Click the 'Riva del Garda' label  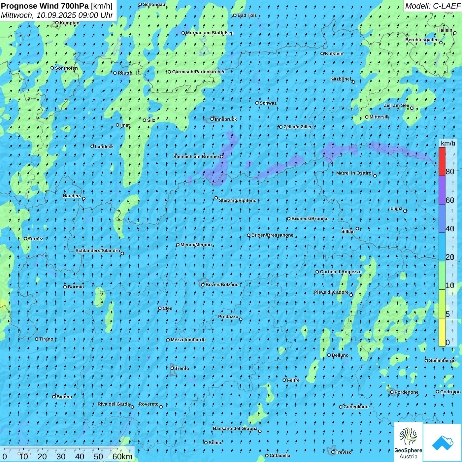[114, 404]
